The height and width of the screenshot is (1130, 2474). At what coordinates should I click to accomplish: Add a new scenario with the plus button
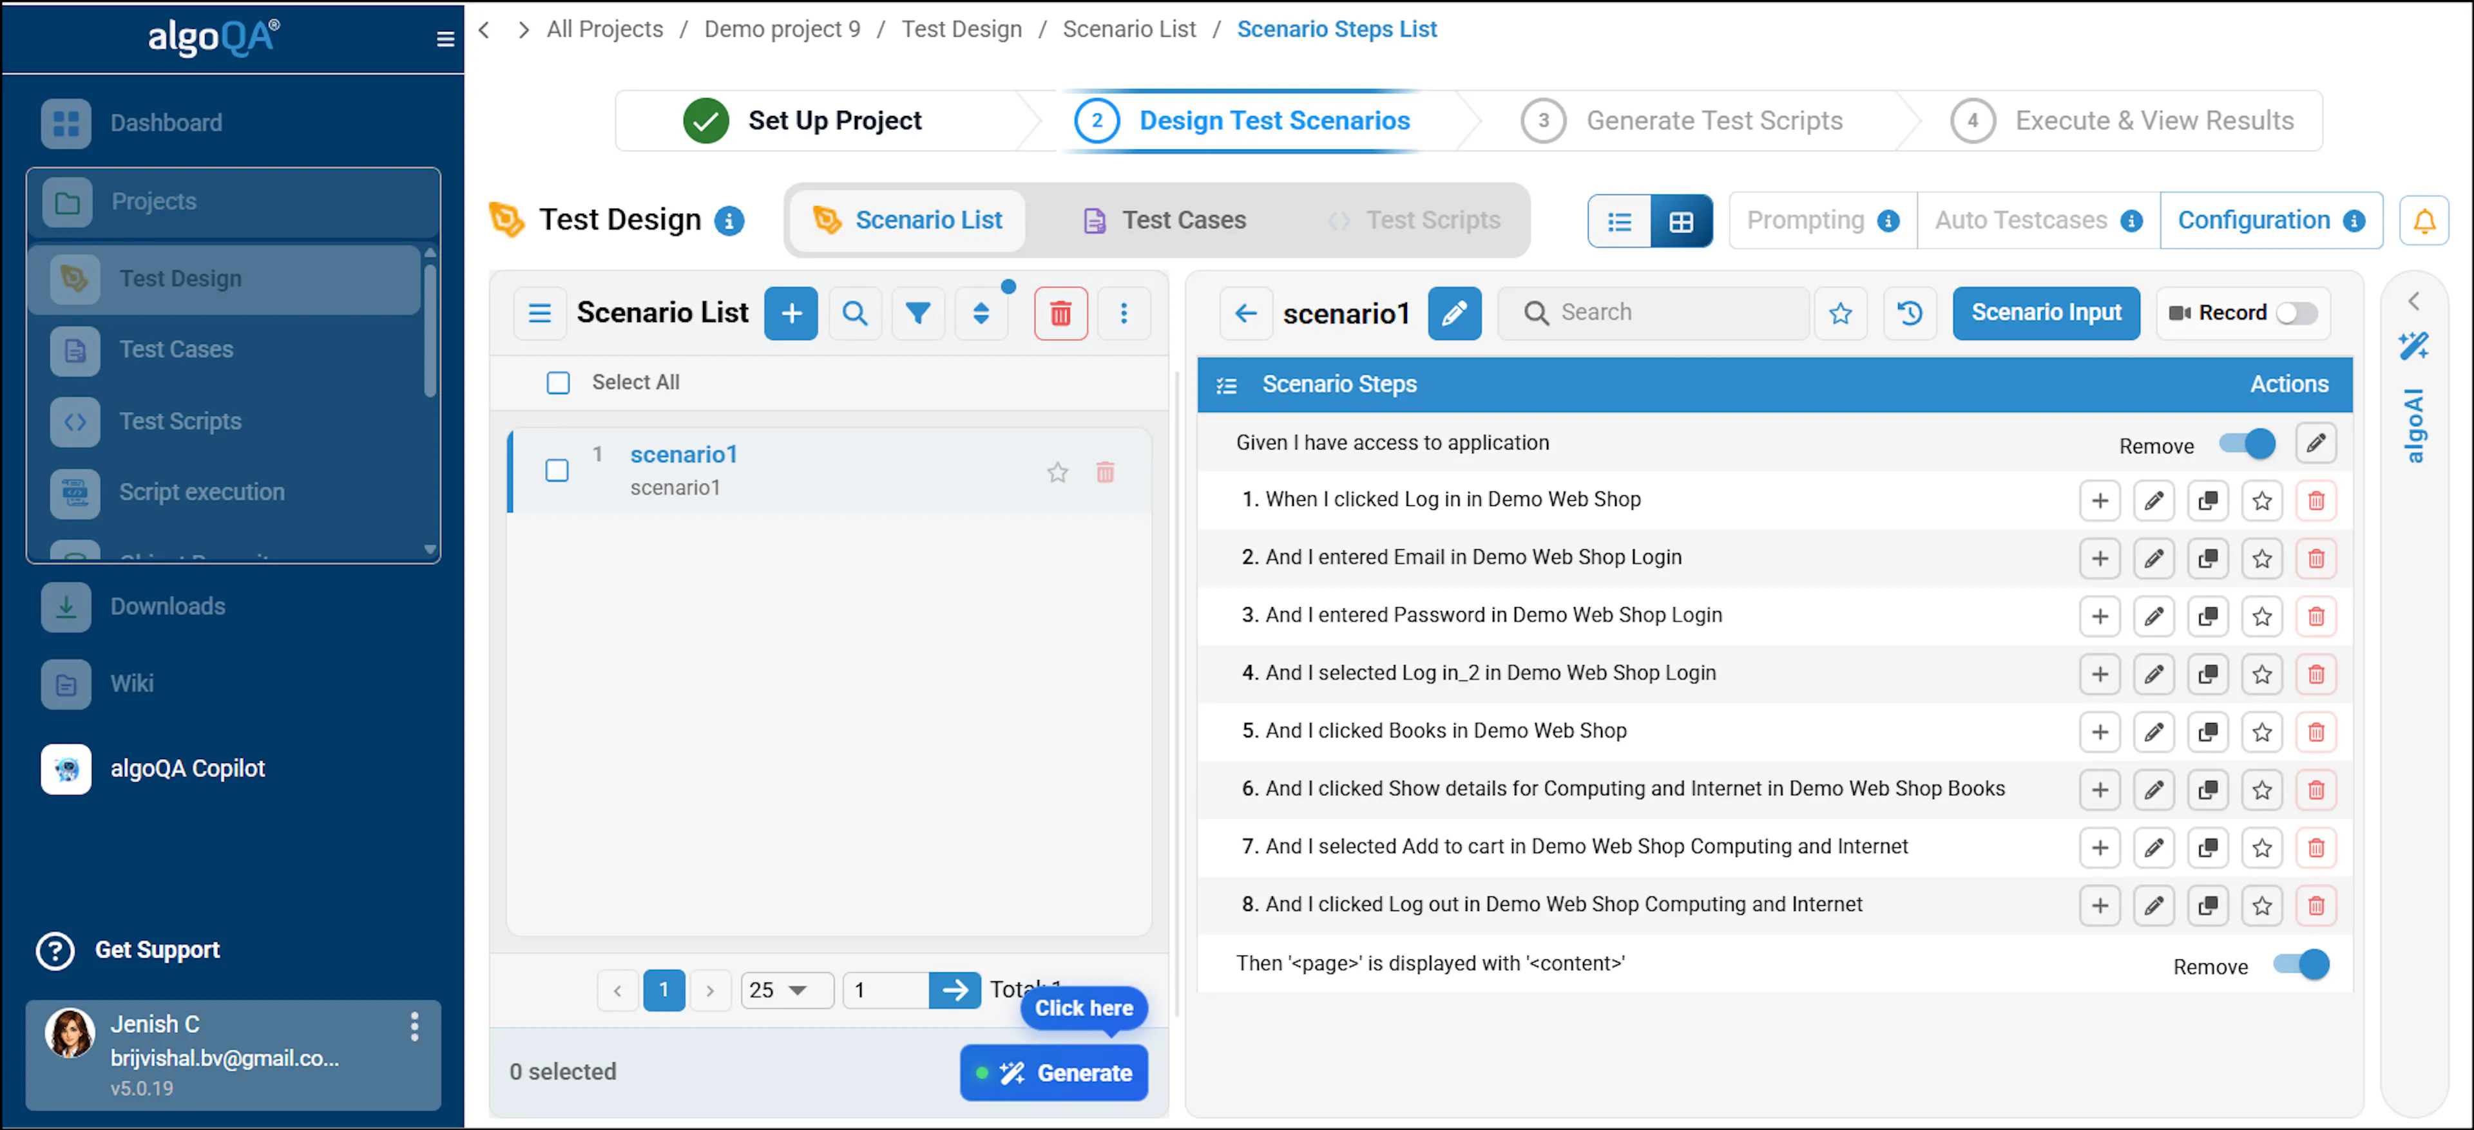tap(791, 313)
